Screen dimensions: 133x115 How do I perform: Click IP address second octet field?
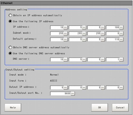(76, 27)
